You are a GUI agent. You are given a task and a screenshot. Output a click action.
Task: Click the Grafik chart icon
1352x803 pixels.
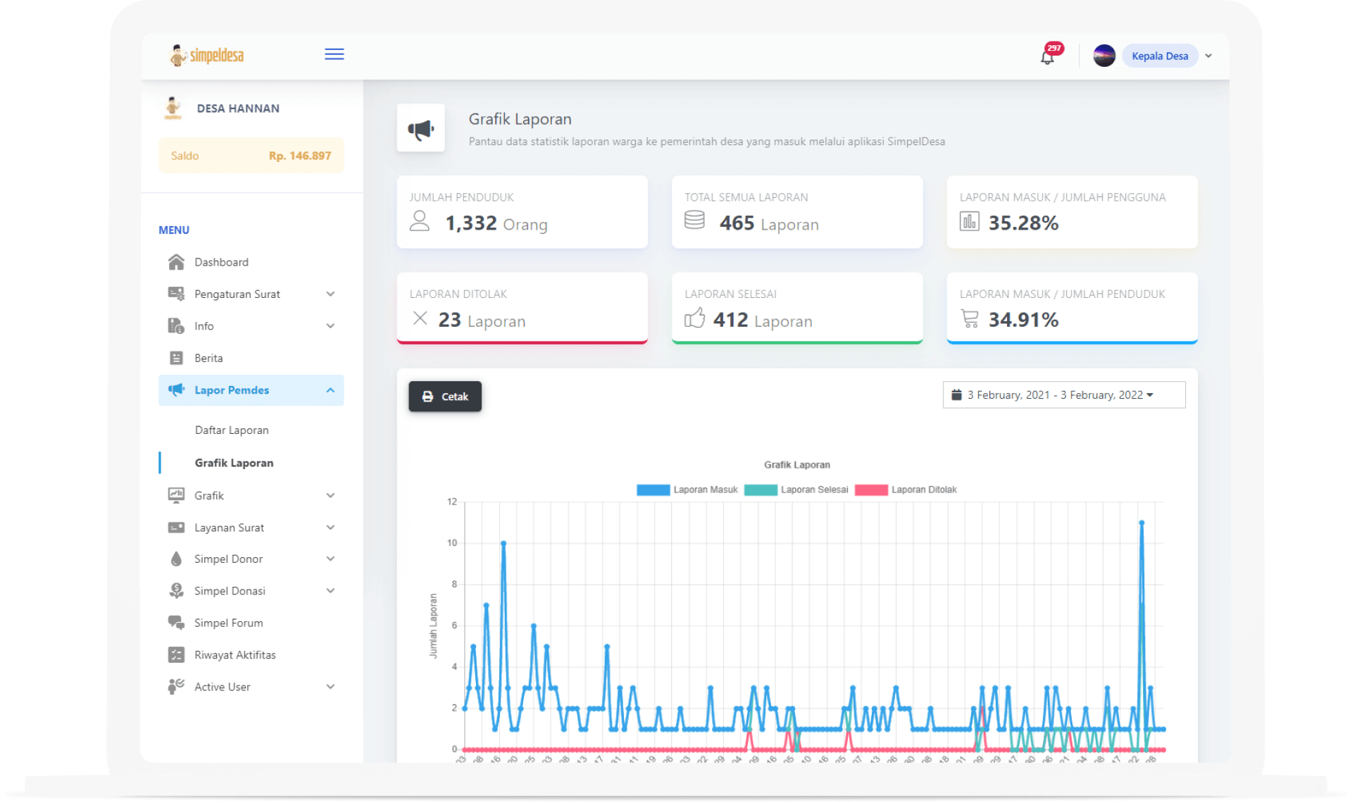[176, 495]
